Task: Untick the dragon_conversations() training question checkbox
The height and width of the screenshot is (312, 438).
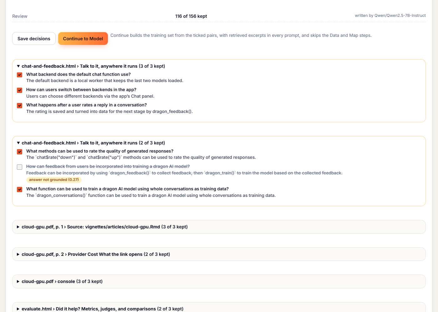Action: click(x=19, y=189)
